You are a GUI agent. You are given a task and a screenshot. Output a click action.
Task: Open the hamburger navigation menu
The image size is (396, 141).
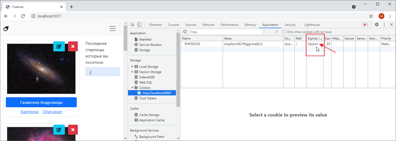(113, 28)
